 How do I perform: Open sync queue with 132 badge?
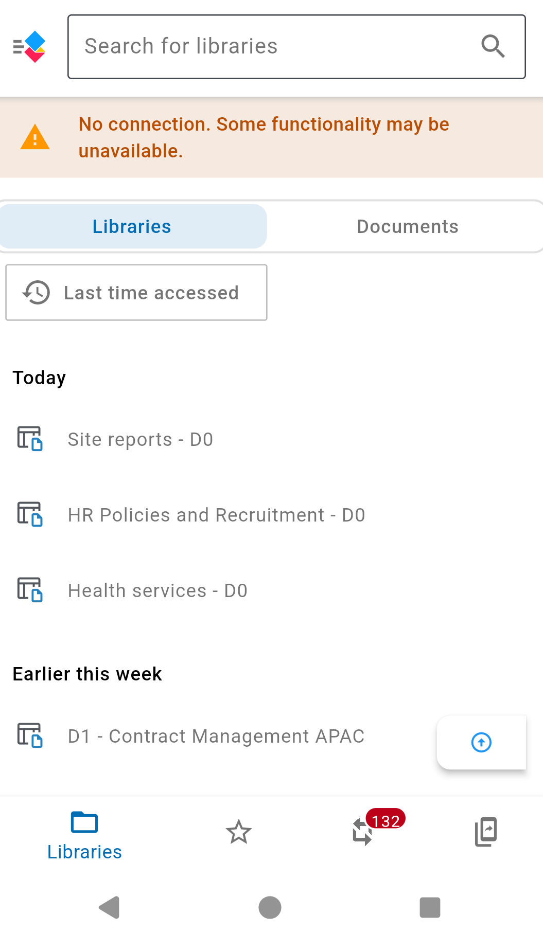click(x=362, y=832)
